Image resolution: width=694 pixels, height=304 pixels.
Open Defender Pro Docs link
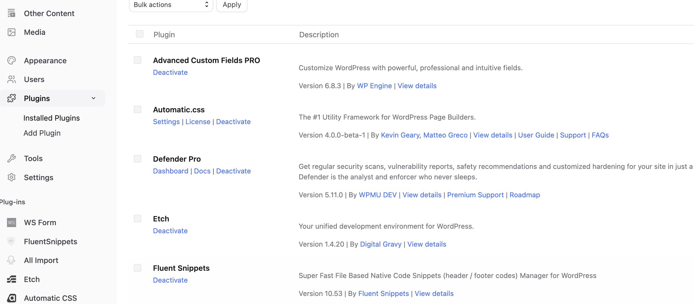pos(202,171)
